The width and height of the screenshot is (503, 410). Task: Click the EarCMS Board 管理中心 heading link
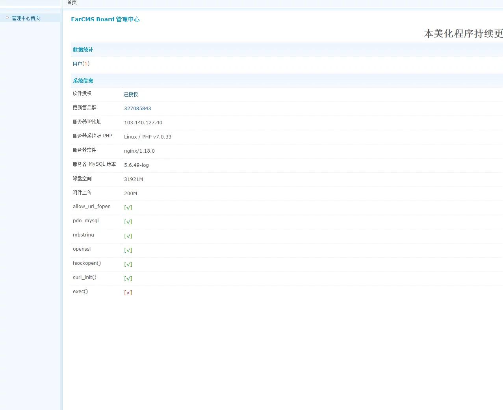point(105,19)
